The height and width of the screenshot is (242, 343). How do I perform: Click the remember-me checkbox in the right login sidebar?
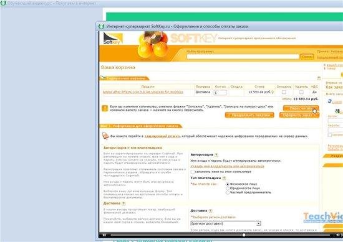coord(330,135)
